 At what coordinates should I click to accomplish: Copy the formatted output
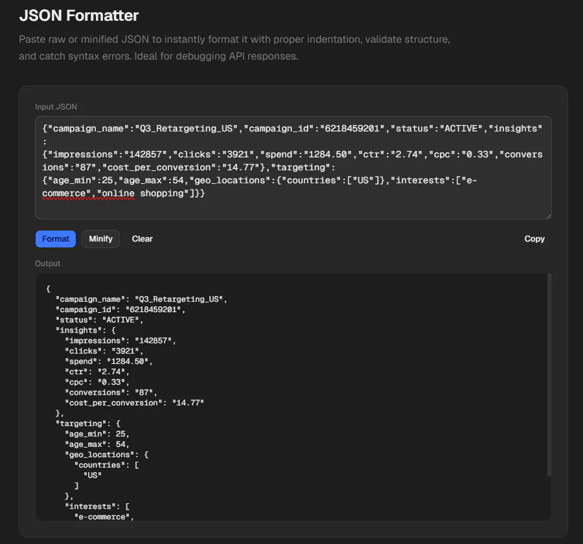[534, 239]
